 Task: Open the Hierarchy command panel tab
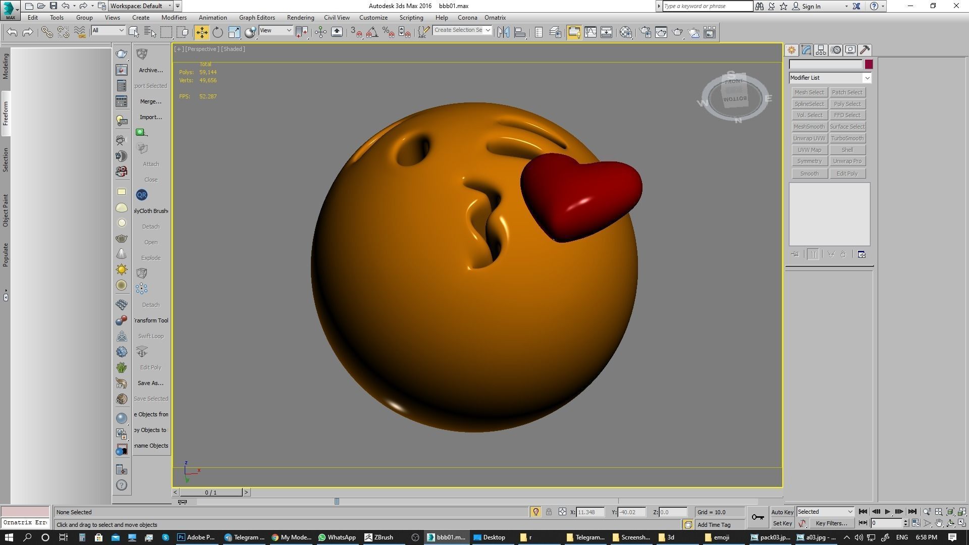coord(821,50)
